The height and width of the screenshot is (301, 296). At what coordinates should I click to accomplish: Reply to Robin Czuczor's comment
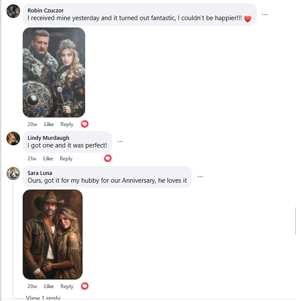[x=67, y=124]
